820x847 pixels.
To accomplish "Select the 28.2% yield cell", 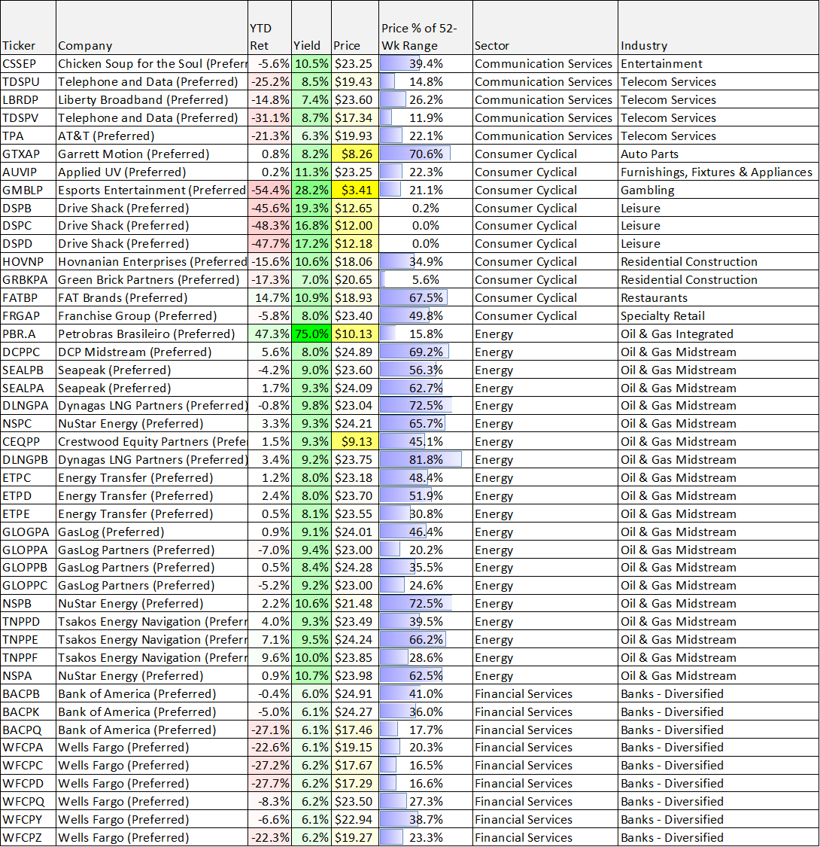I will point(311,190).
